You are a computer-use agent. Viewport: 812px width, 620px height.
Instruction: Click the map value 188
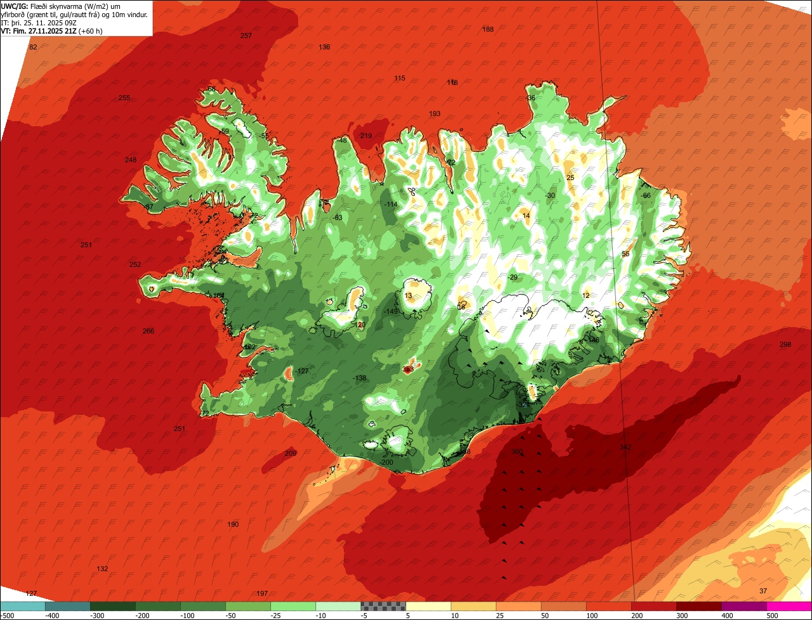pos(488,29)
